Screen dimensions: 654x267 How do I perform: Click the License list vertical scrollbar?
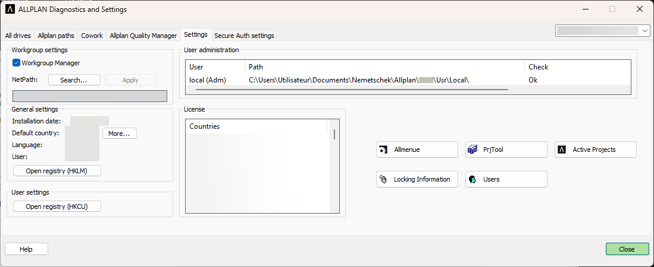coord(334,134)
